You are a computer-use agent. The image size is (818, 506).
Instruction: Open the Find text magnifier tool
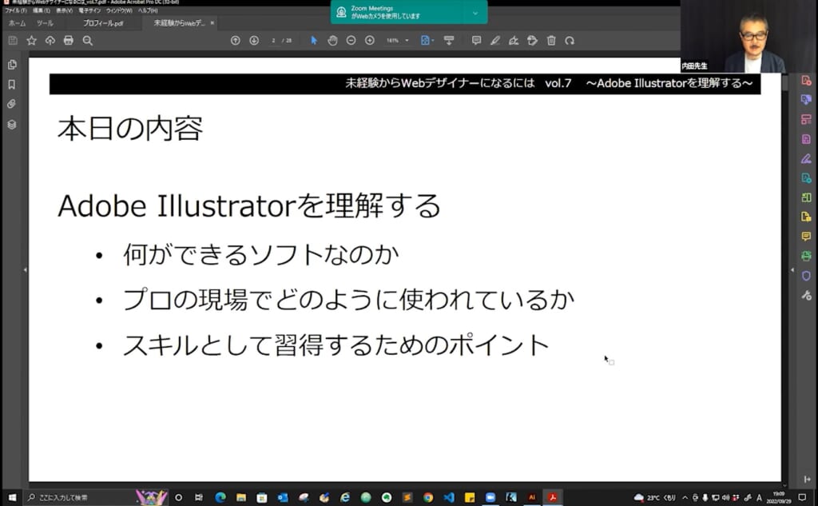point(88,41)
